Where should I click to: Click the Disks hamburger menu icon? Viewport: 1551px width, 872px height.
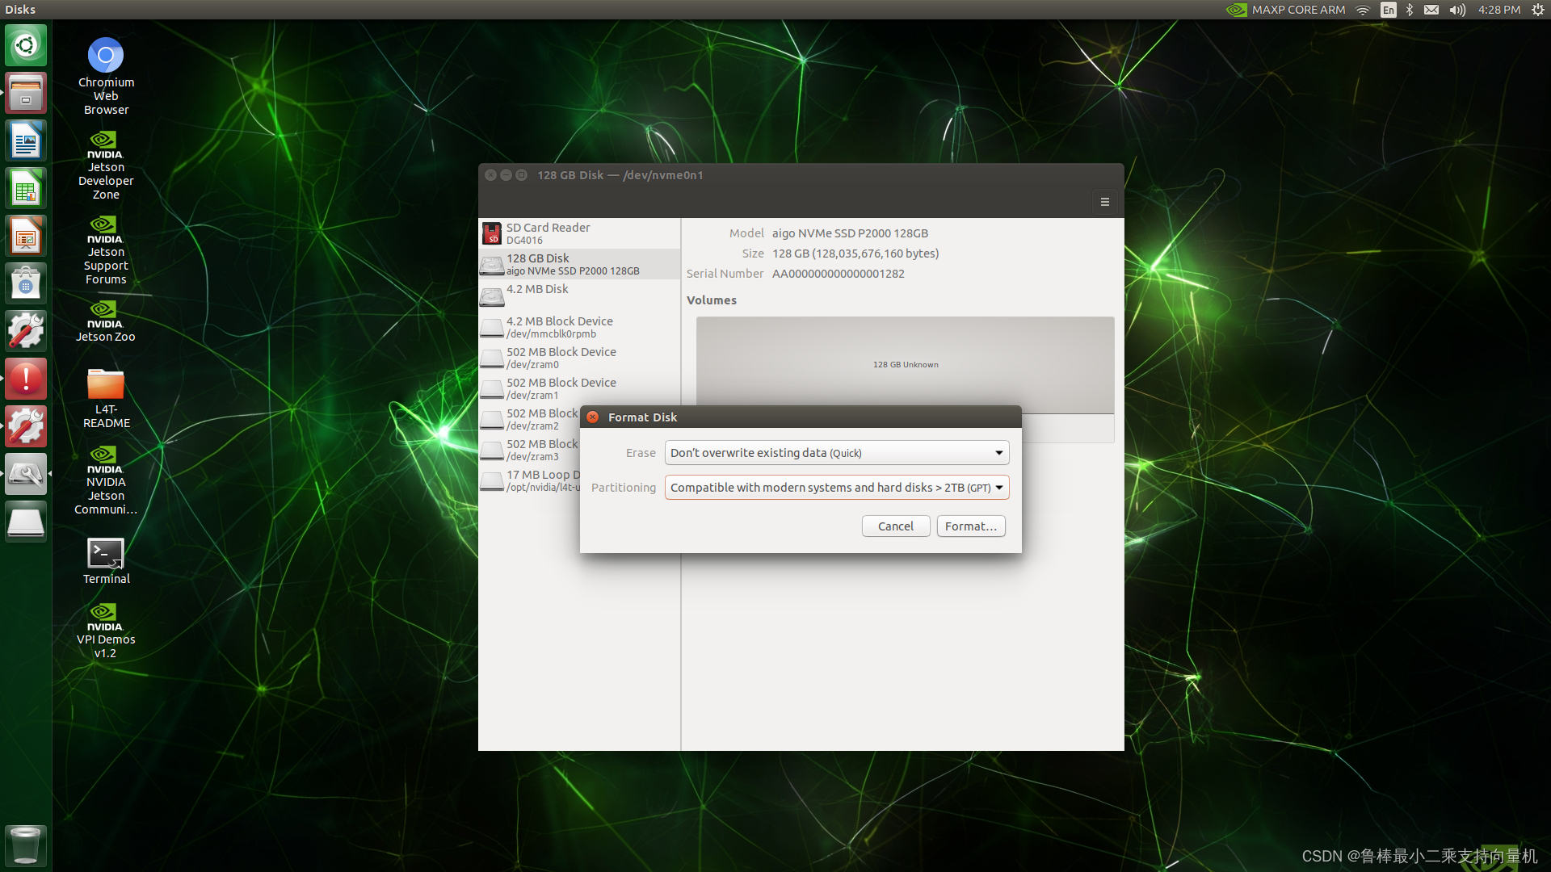point(1104,201)
